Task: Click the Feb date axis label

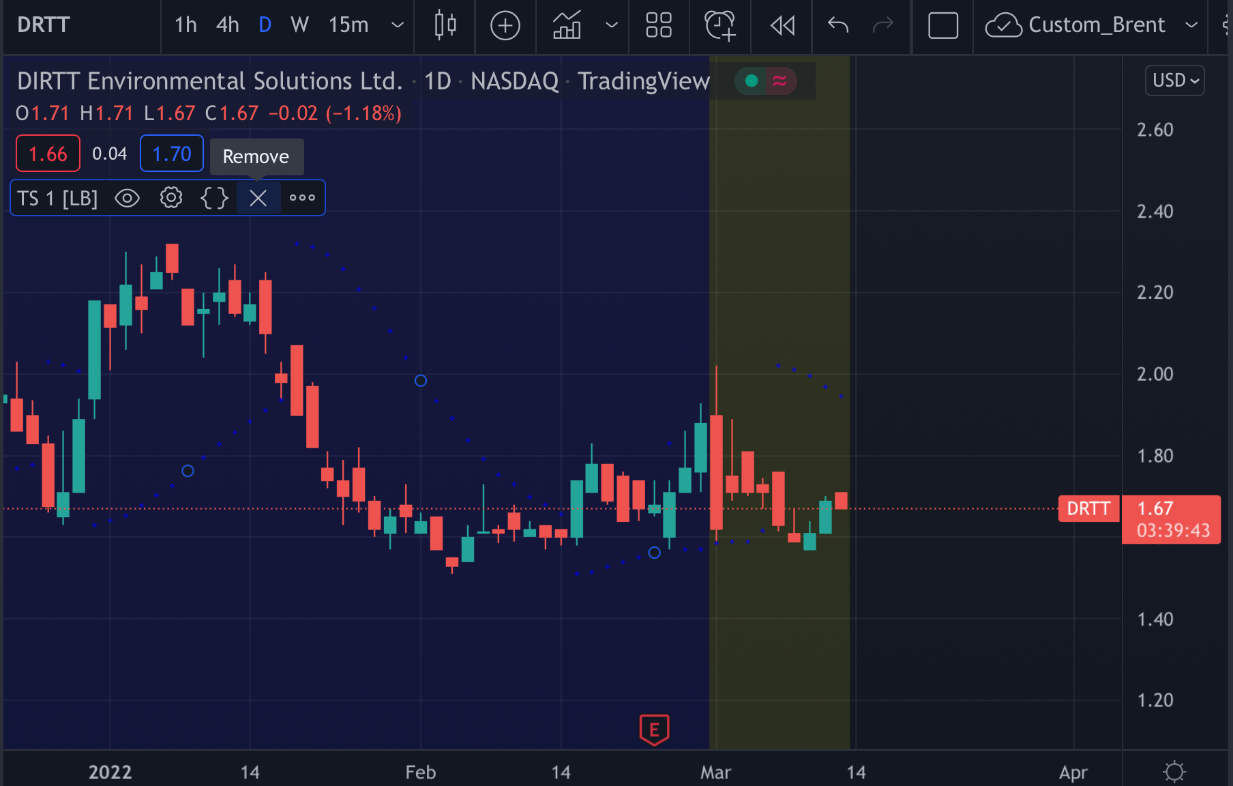Action: (421, 772)
